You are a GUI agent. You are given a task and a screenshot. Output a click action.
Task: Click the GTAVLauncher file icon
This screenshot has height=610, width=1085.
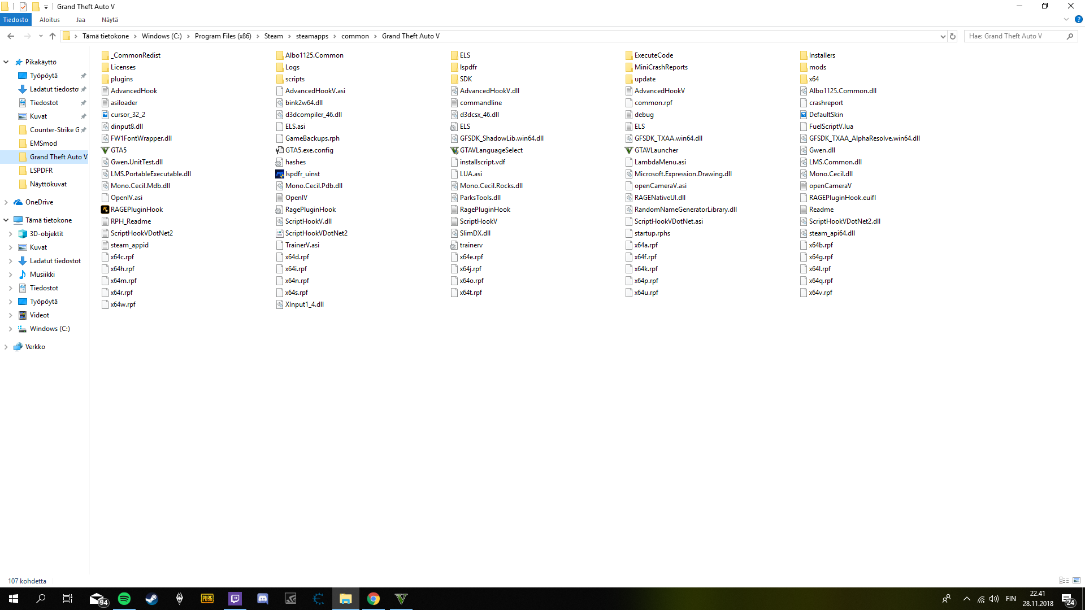tap(629, 150)
